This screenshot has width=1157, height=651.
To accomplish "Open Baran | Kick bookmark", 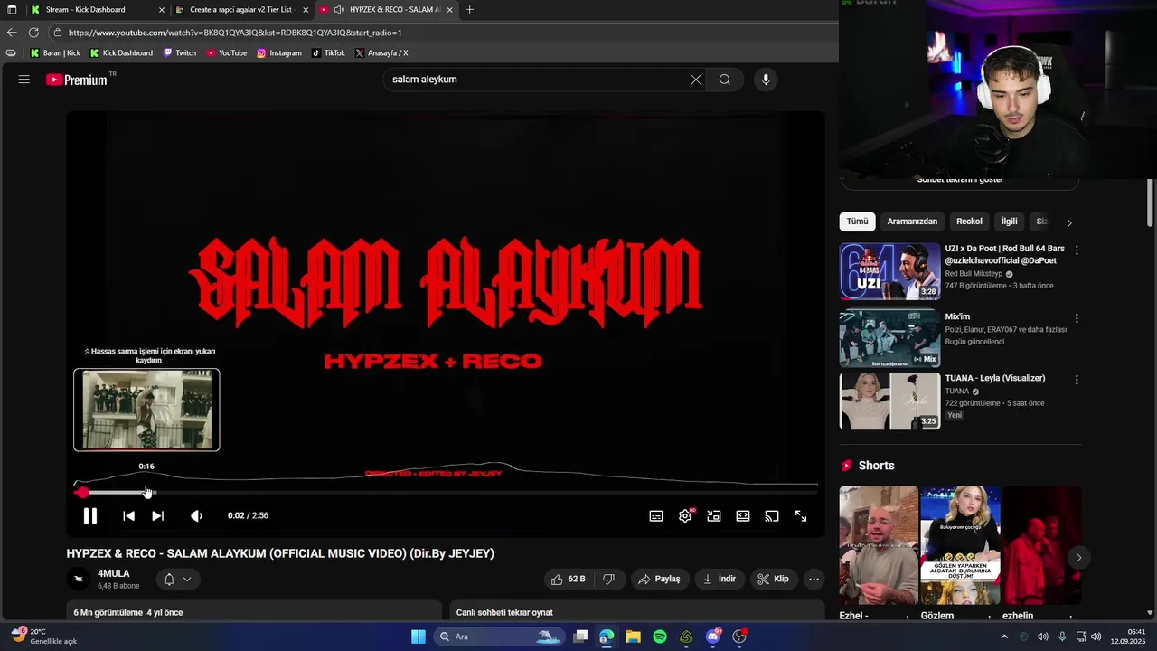I will 55,53.
